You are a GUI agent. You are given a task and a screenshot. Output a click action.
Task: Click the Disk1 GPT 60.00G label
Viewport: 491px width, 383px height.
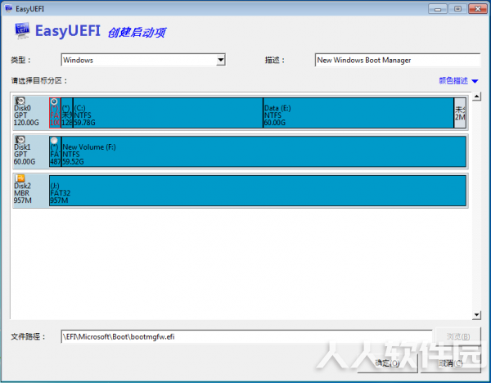(25, 154)
